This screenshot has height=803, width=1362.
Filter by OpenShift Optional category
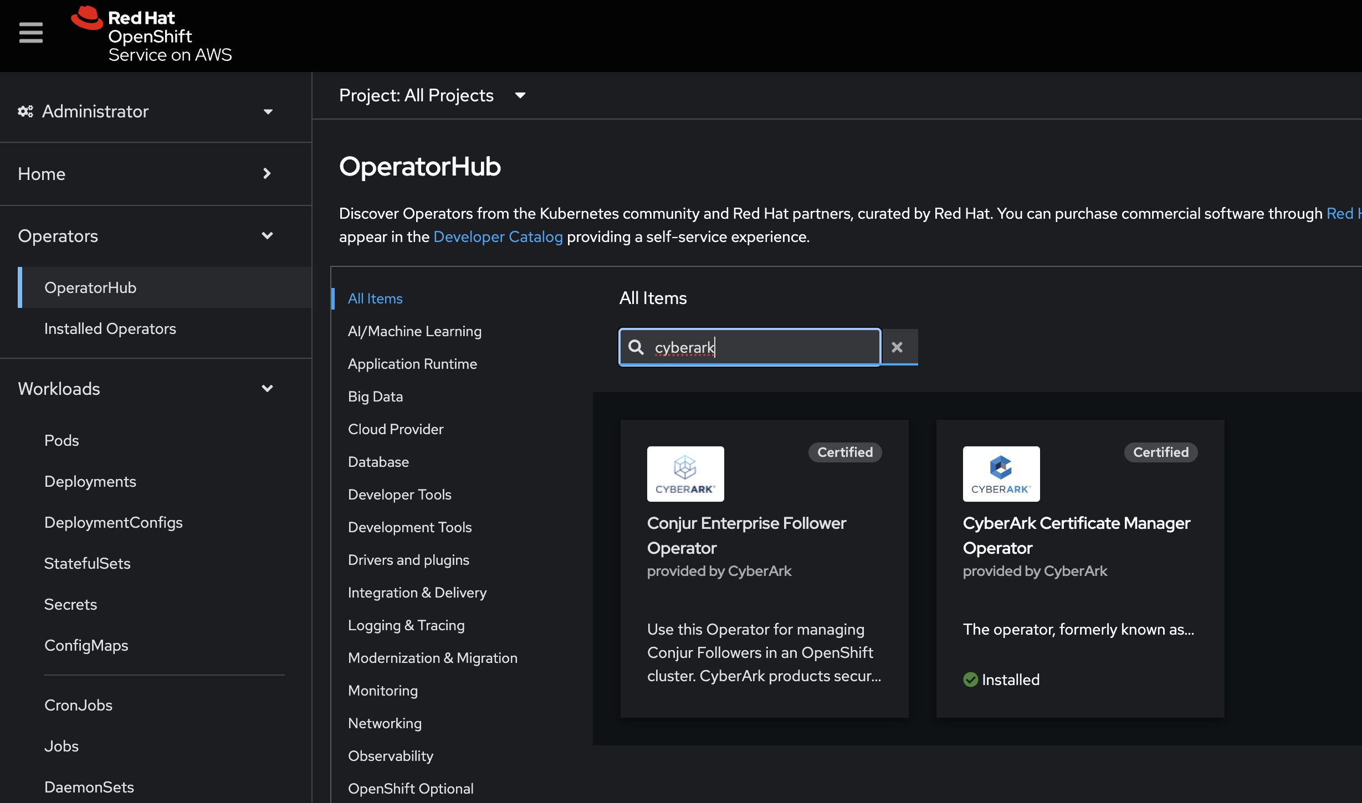411,789
